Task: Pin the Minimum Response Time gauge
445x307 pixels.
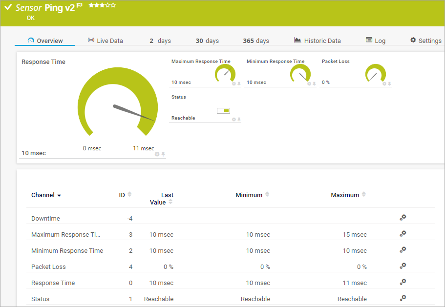Action: 314,84
